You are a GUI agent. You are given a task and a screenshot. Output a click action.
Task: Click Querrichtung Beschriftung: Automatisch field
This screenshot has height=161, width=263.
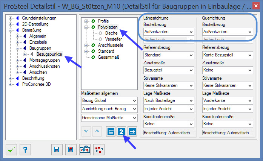pos(228,133)
